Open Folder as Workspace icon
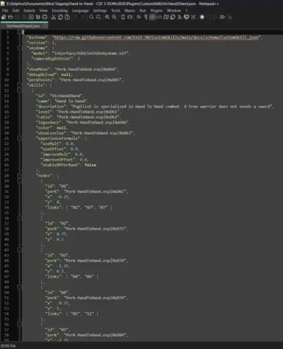 coord(187,17)
